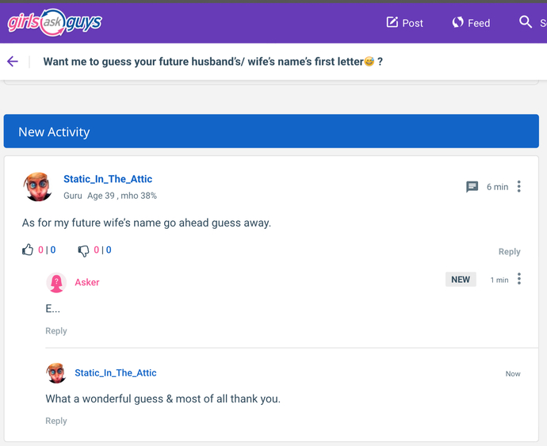Image resolution: width=547 pixels, height=446 pixels.
Task: Click the '6 min' timestamp
Action: point(498,187)
